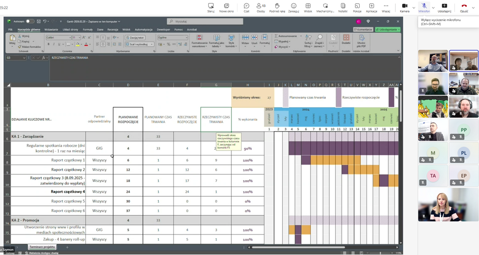Apply bold formatting in Excel ribbon
The image size is (479, 255).
[x=48, y=44]
